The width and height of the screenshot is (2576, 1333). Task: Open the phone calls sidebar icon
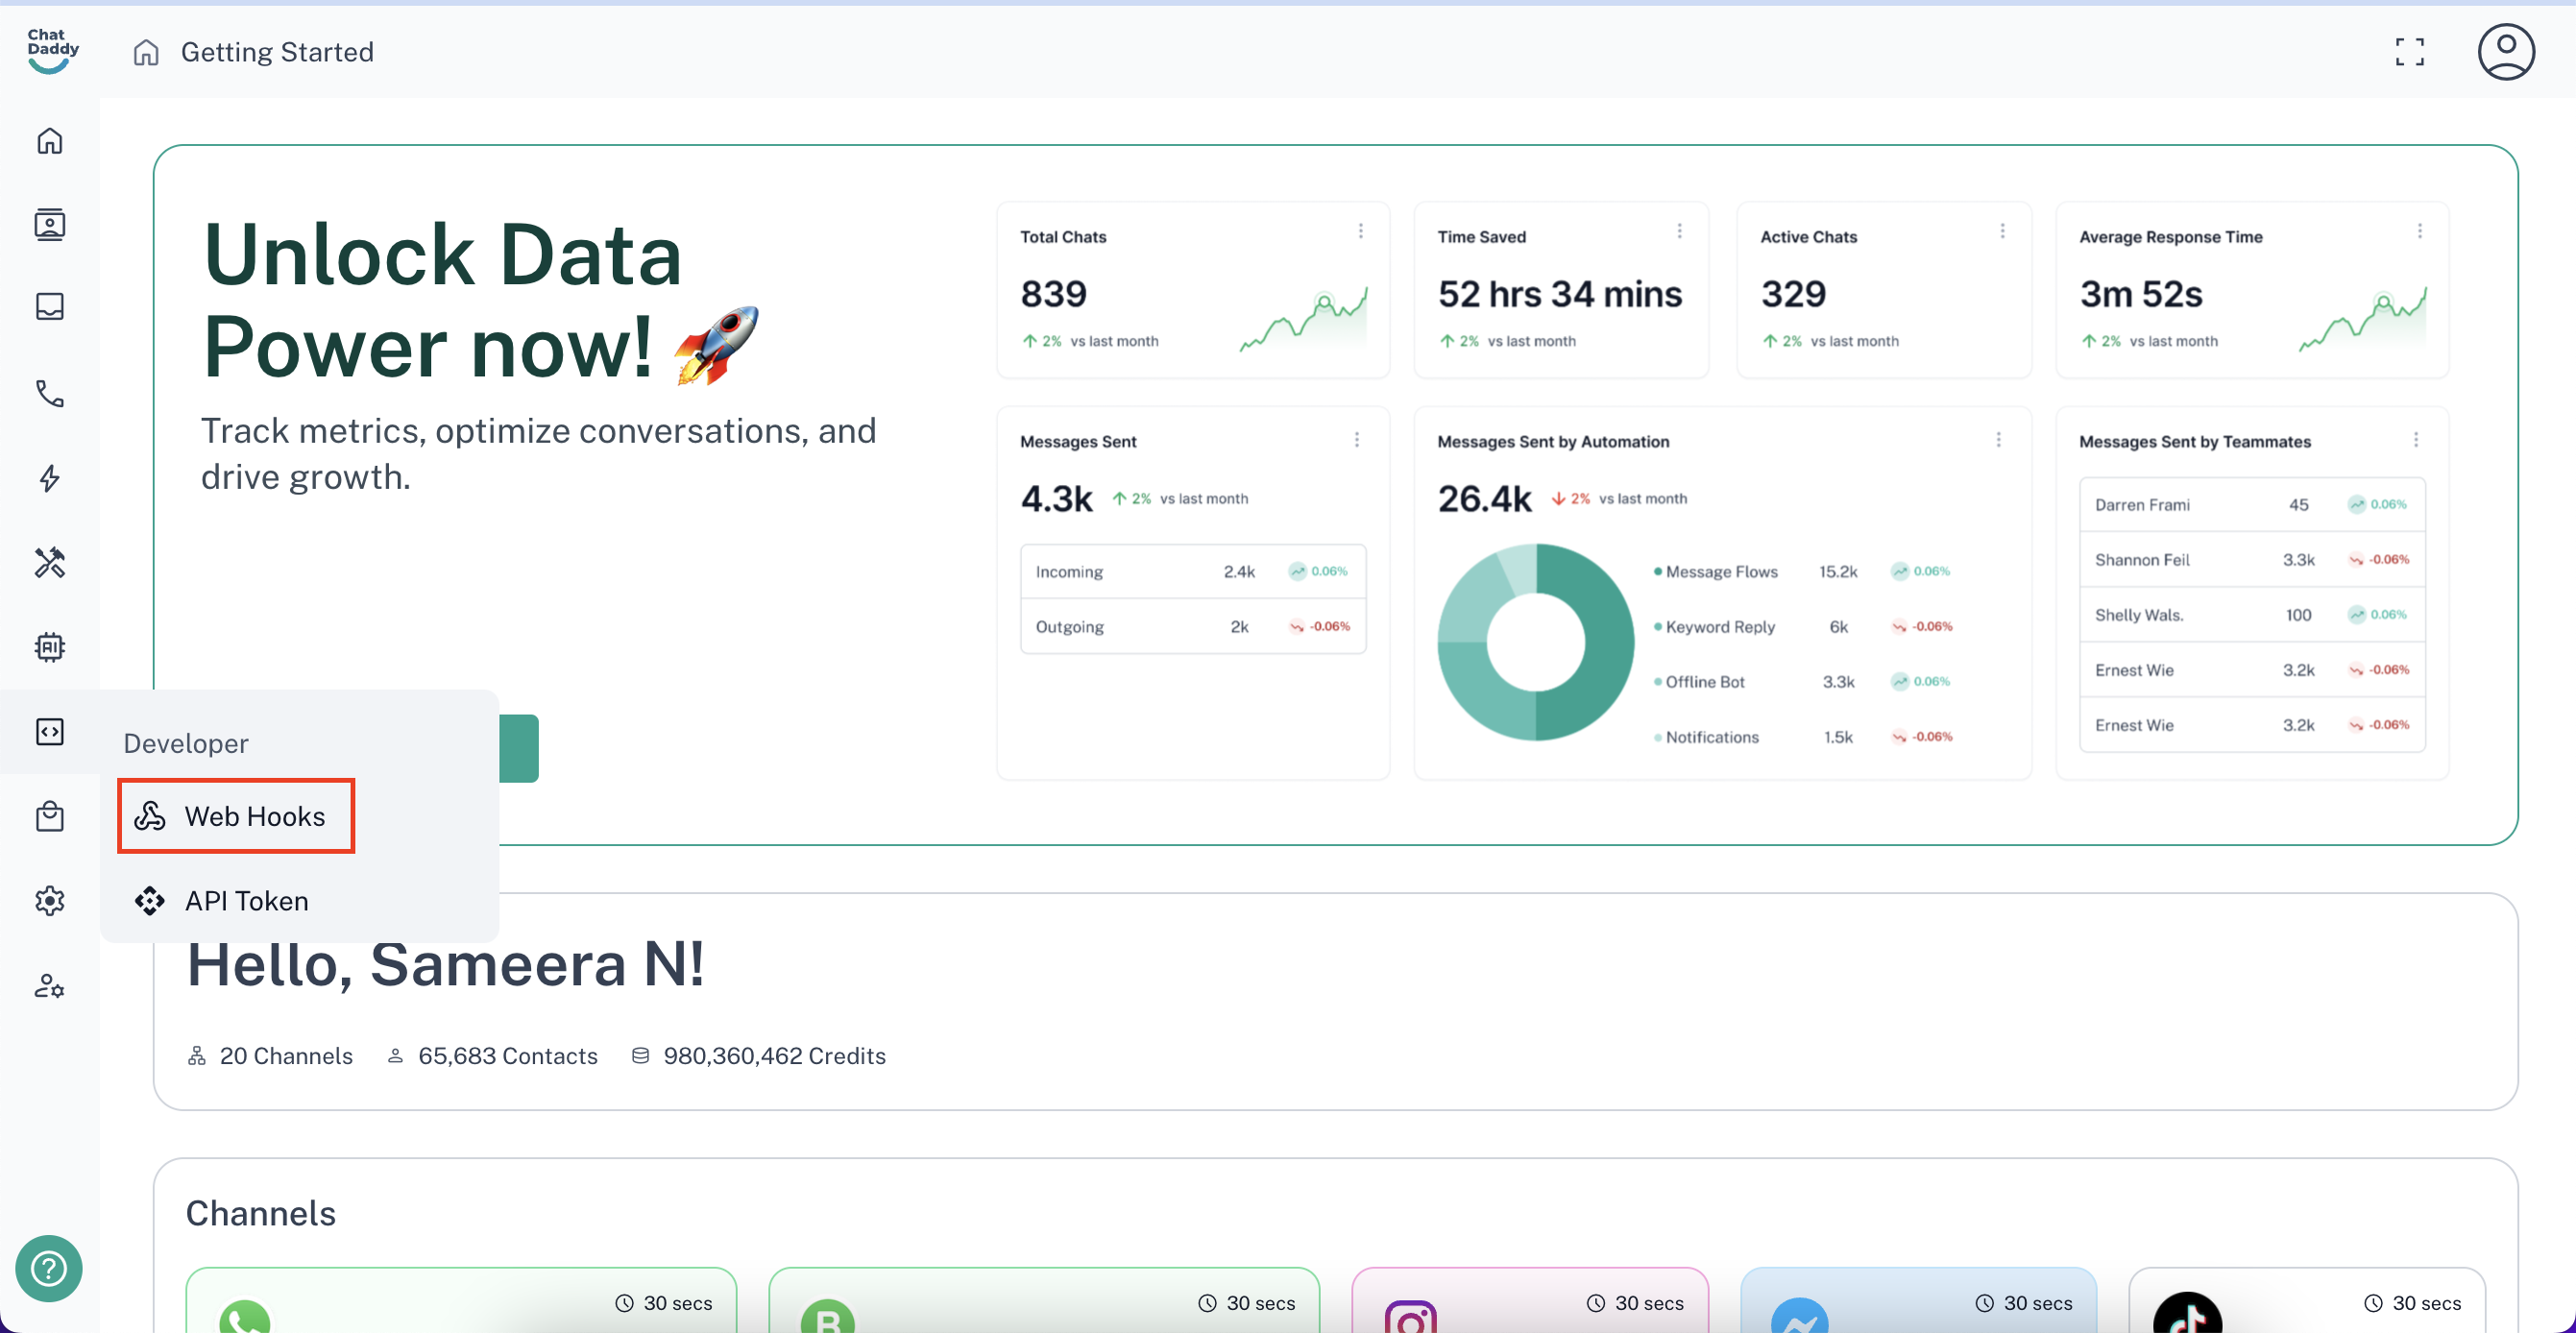coord(50,393)
